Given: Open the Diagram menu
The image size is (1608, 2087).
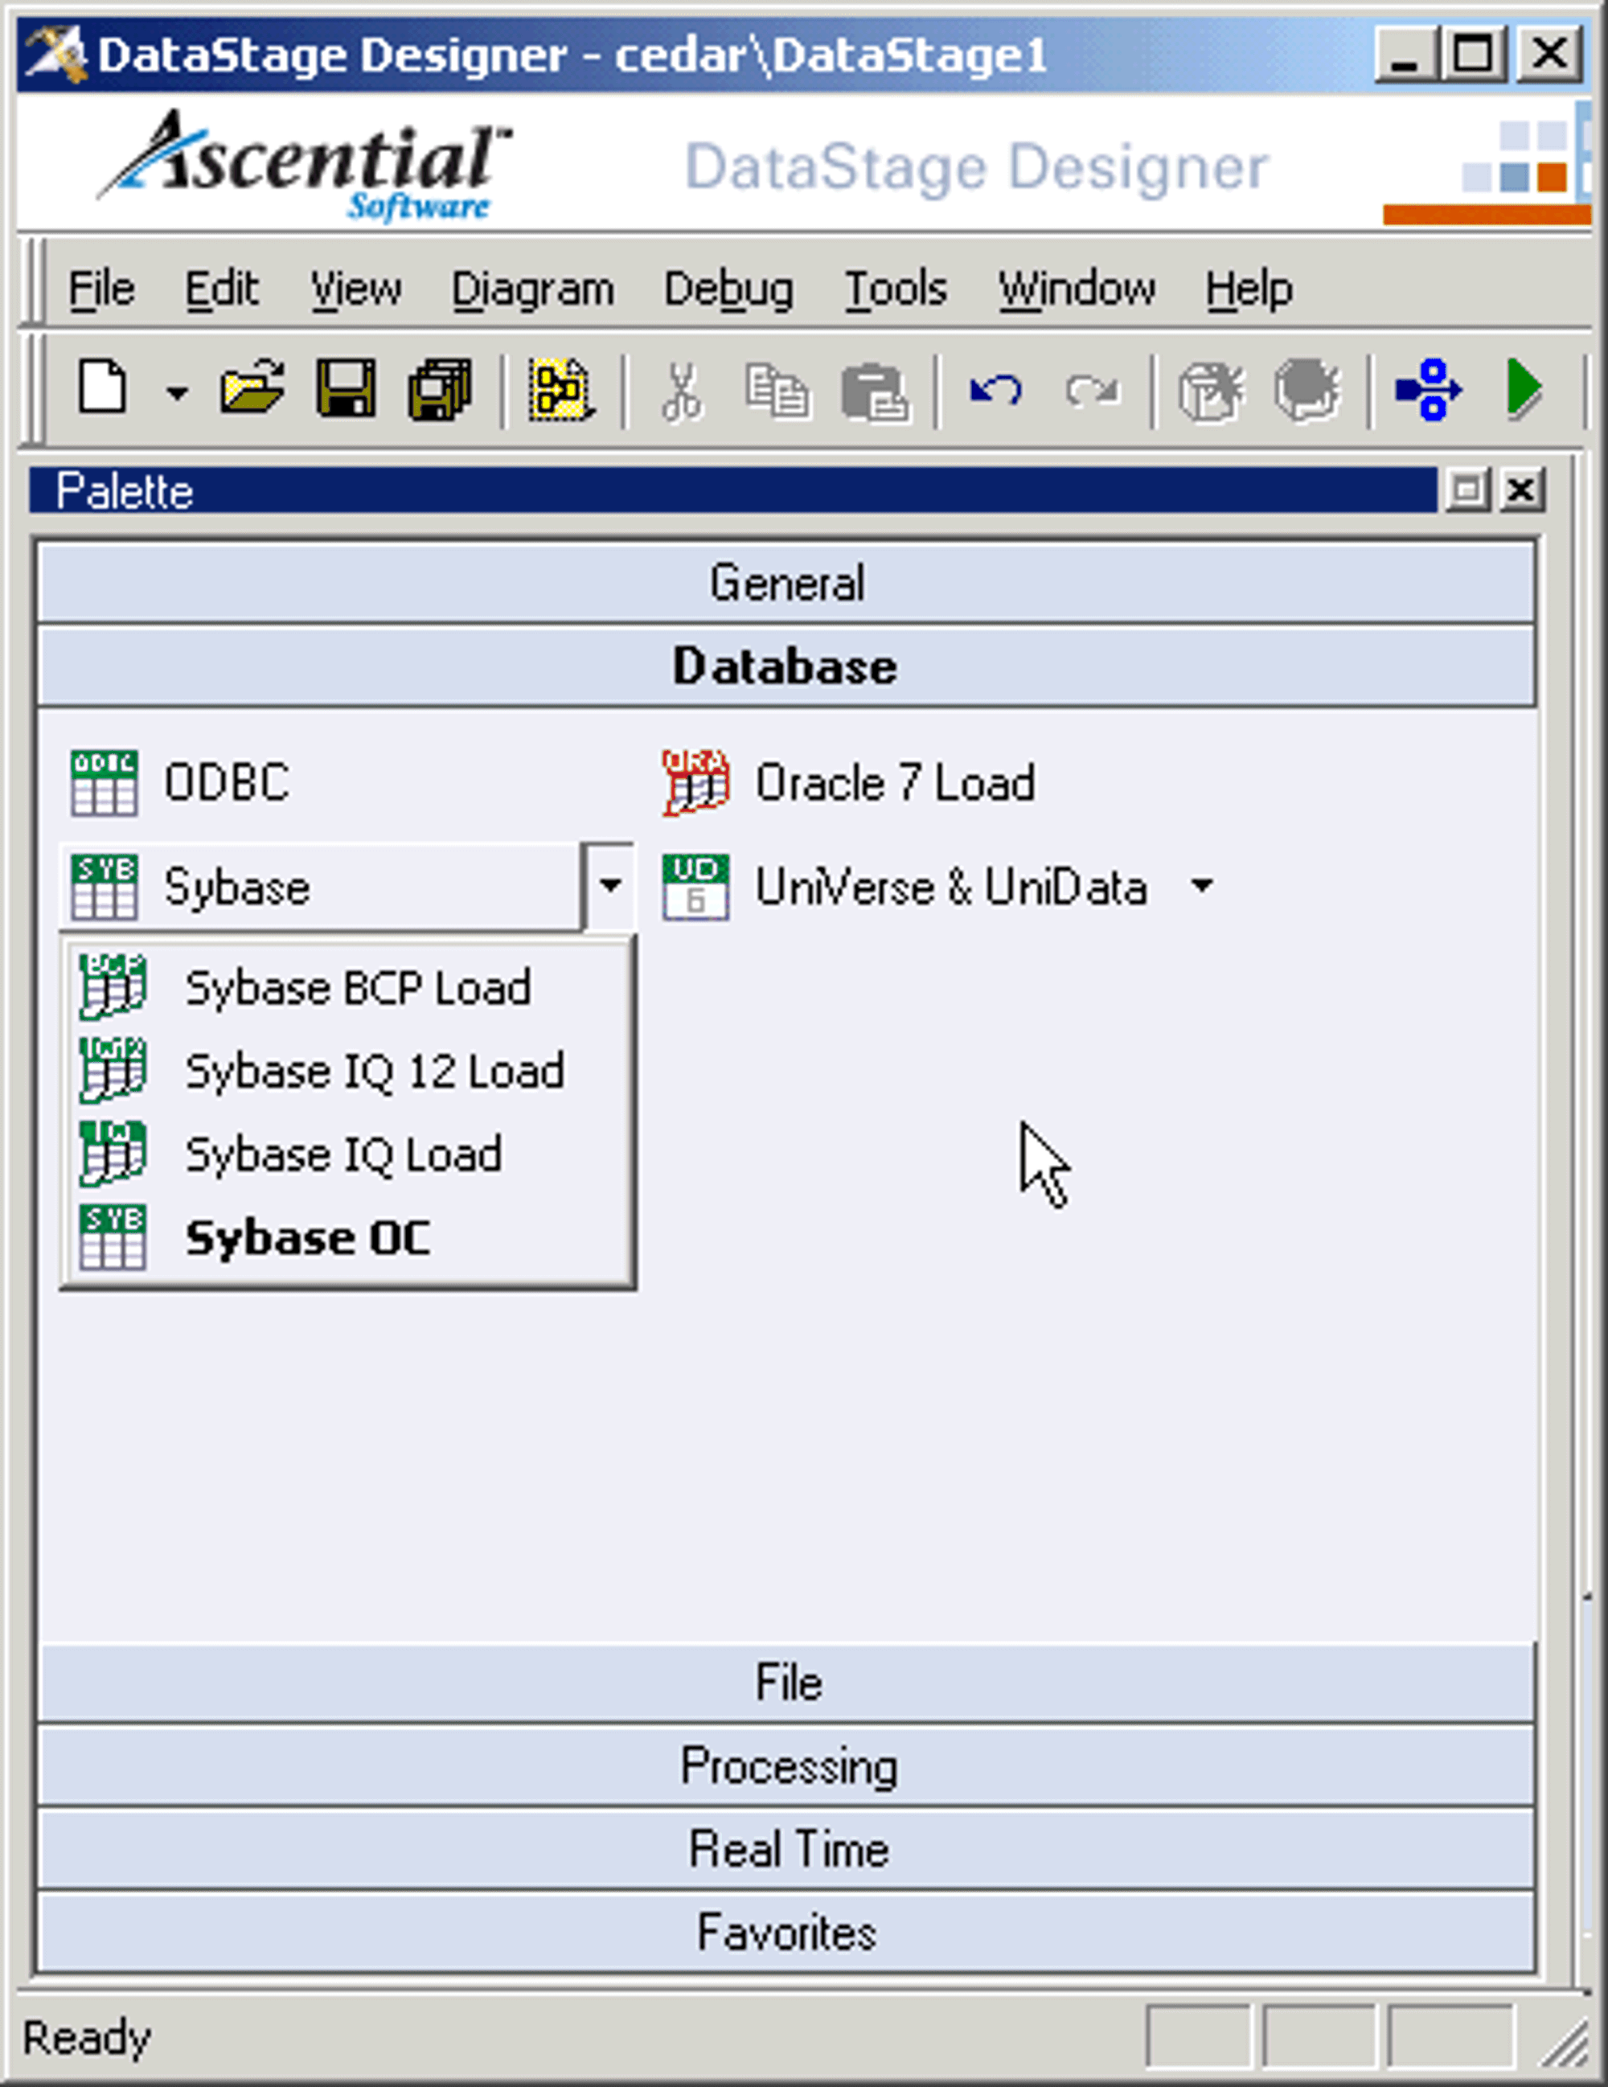Looking at the screenshot, I should coord(533,289).
